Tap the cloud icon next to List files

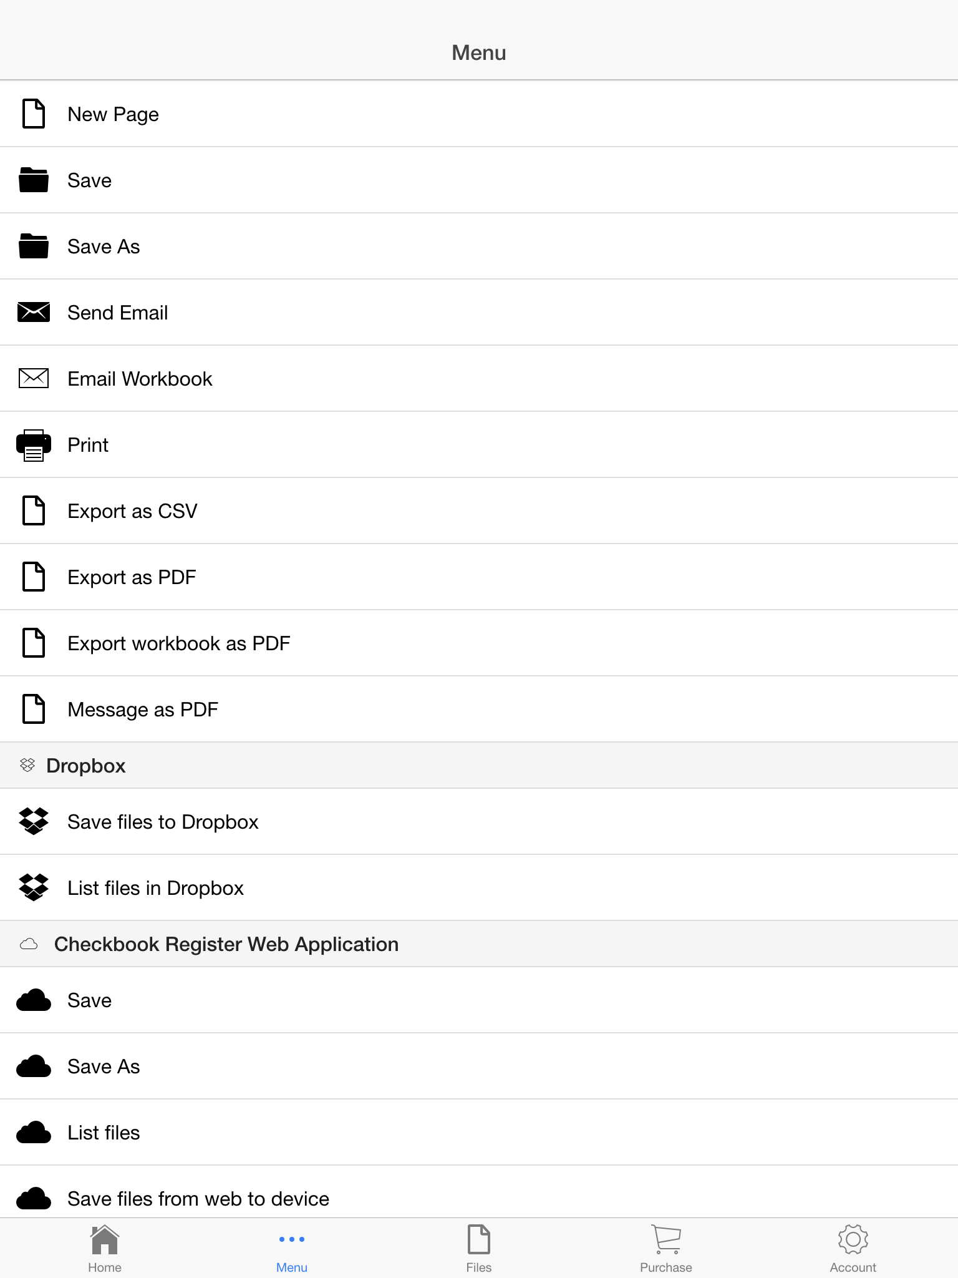(34, 1132)
